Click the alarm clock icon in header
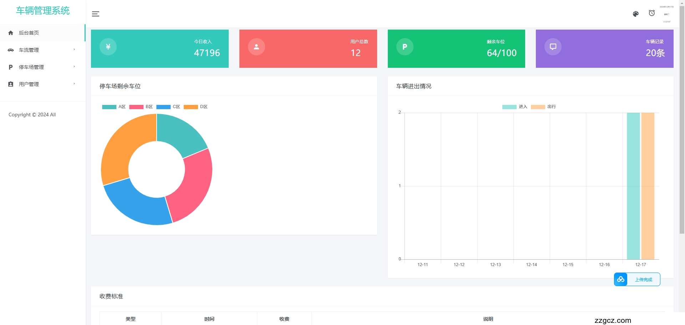This screenshot has height=325, width=685. click(x=651, y=13)
